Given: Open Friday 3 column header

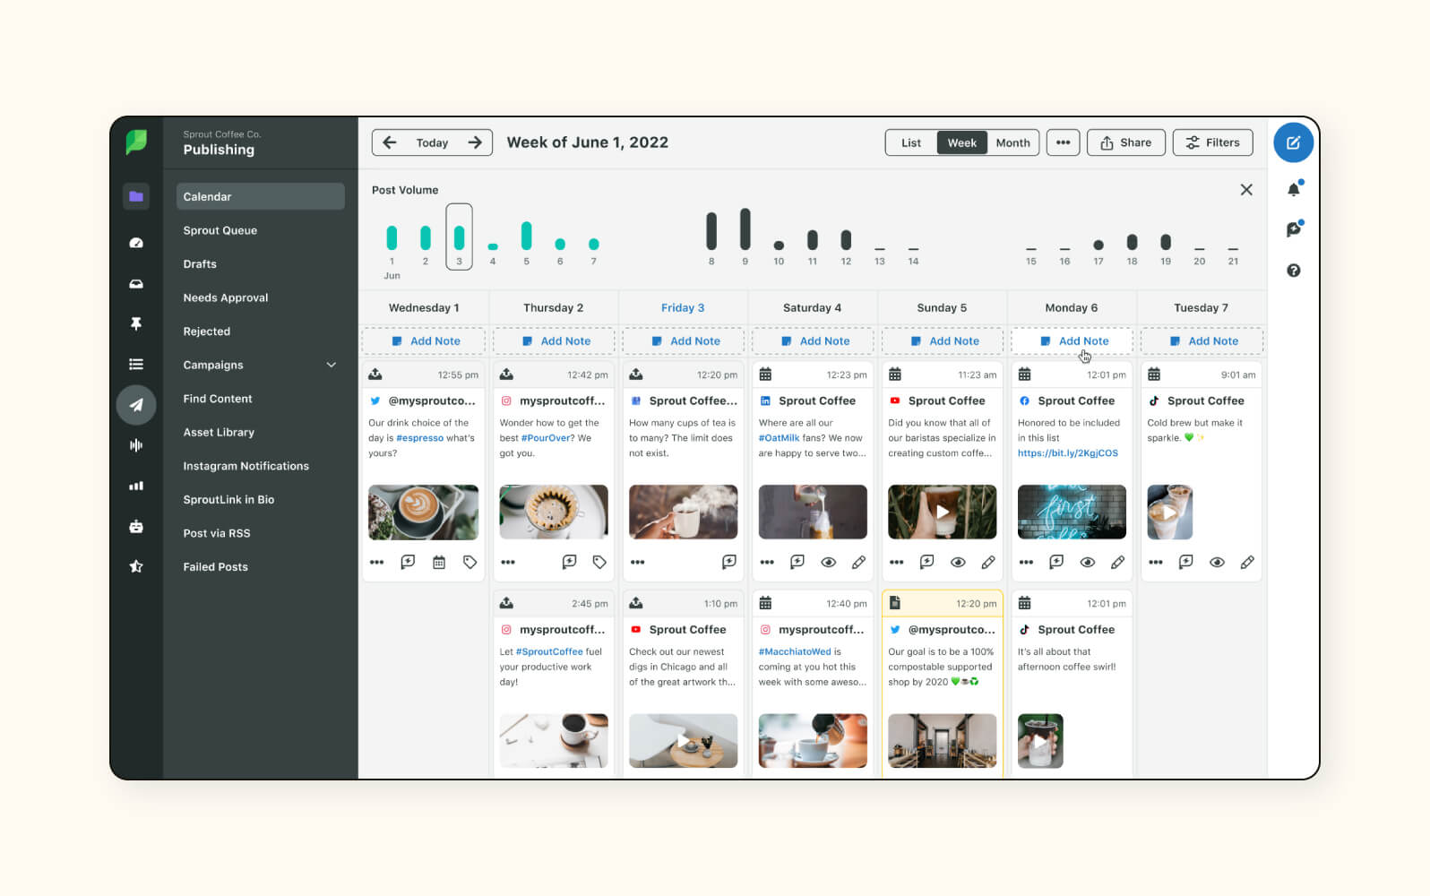Looking at the screenshot, I should [683, 307].
